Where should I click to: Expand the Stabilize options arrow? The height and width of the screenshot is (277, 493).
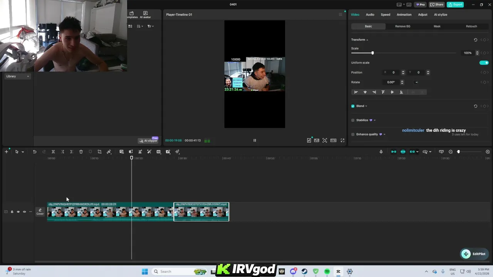click(x=374, y=120)
